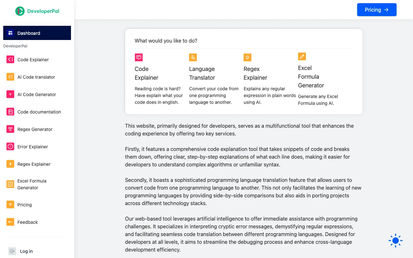
Task: Click the Log in link
Action: [26, 251]
